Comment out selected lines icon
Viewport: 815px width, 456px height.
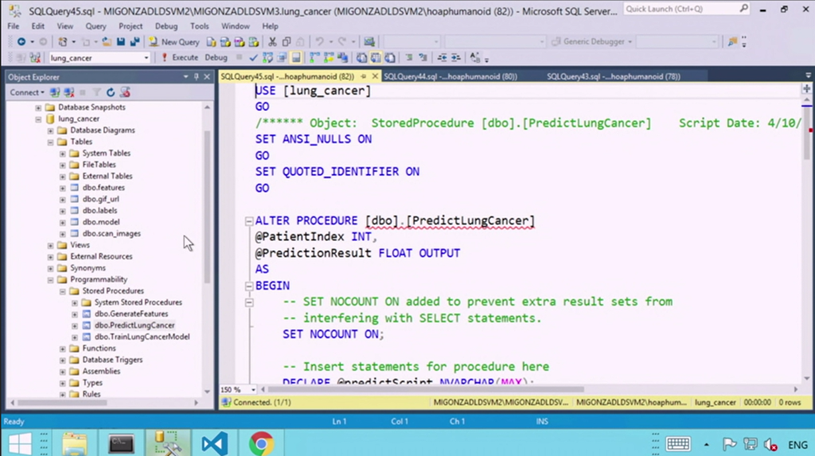coord(409,58)
